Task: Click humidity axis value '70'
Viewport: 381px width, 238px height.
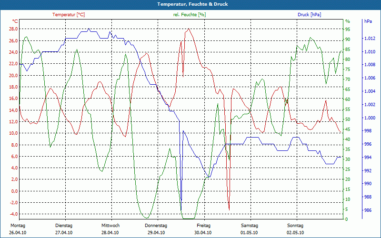Action: 348,79
